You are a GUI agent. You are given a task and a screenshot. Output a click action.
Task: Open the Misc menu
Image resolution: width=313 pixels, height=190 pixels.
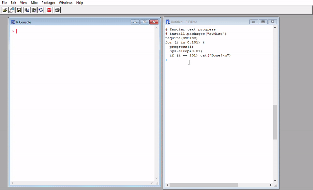pos(34,3)
